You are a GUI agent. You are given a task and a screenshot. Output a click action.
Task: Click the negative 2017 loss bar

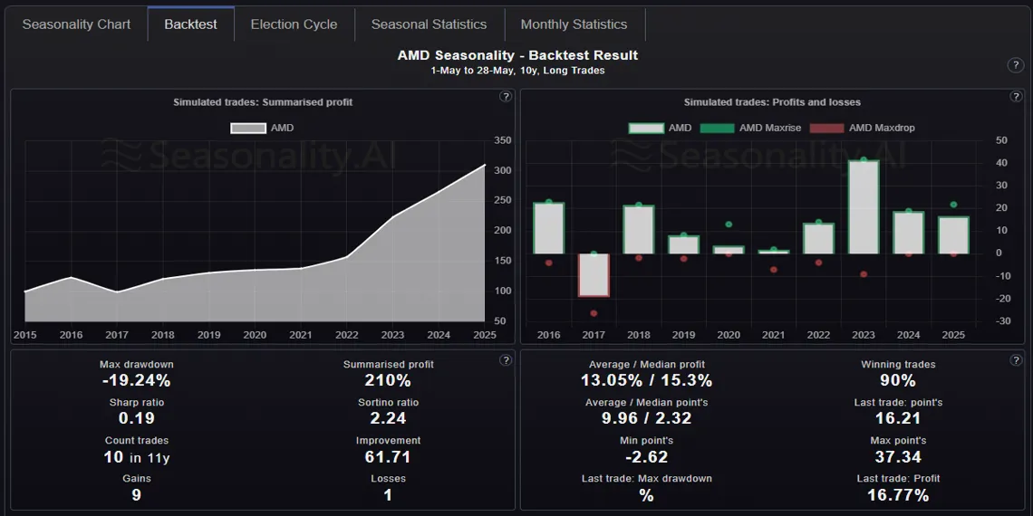coord(594,275)
